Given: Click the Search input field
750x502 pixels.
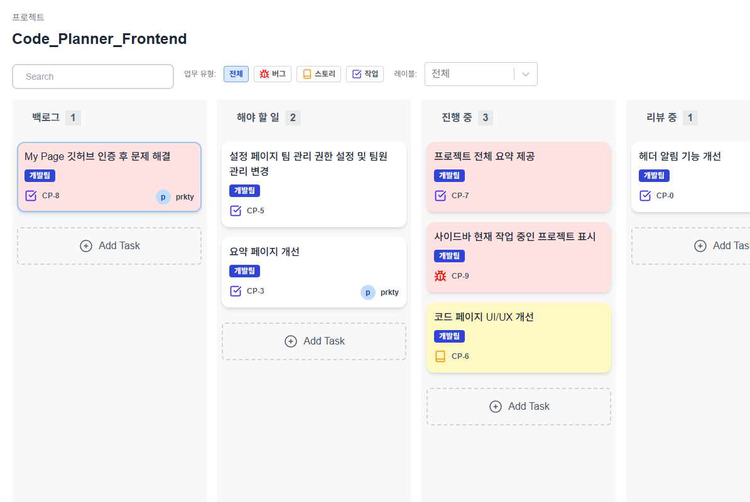Looking at the screenshot, I should pos(93,77).
